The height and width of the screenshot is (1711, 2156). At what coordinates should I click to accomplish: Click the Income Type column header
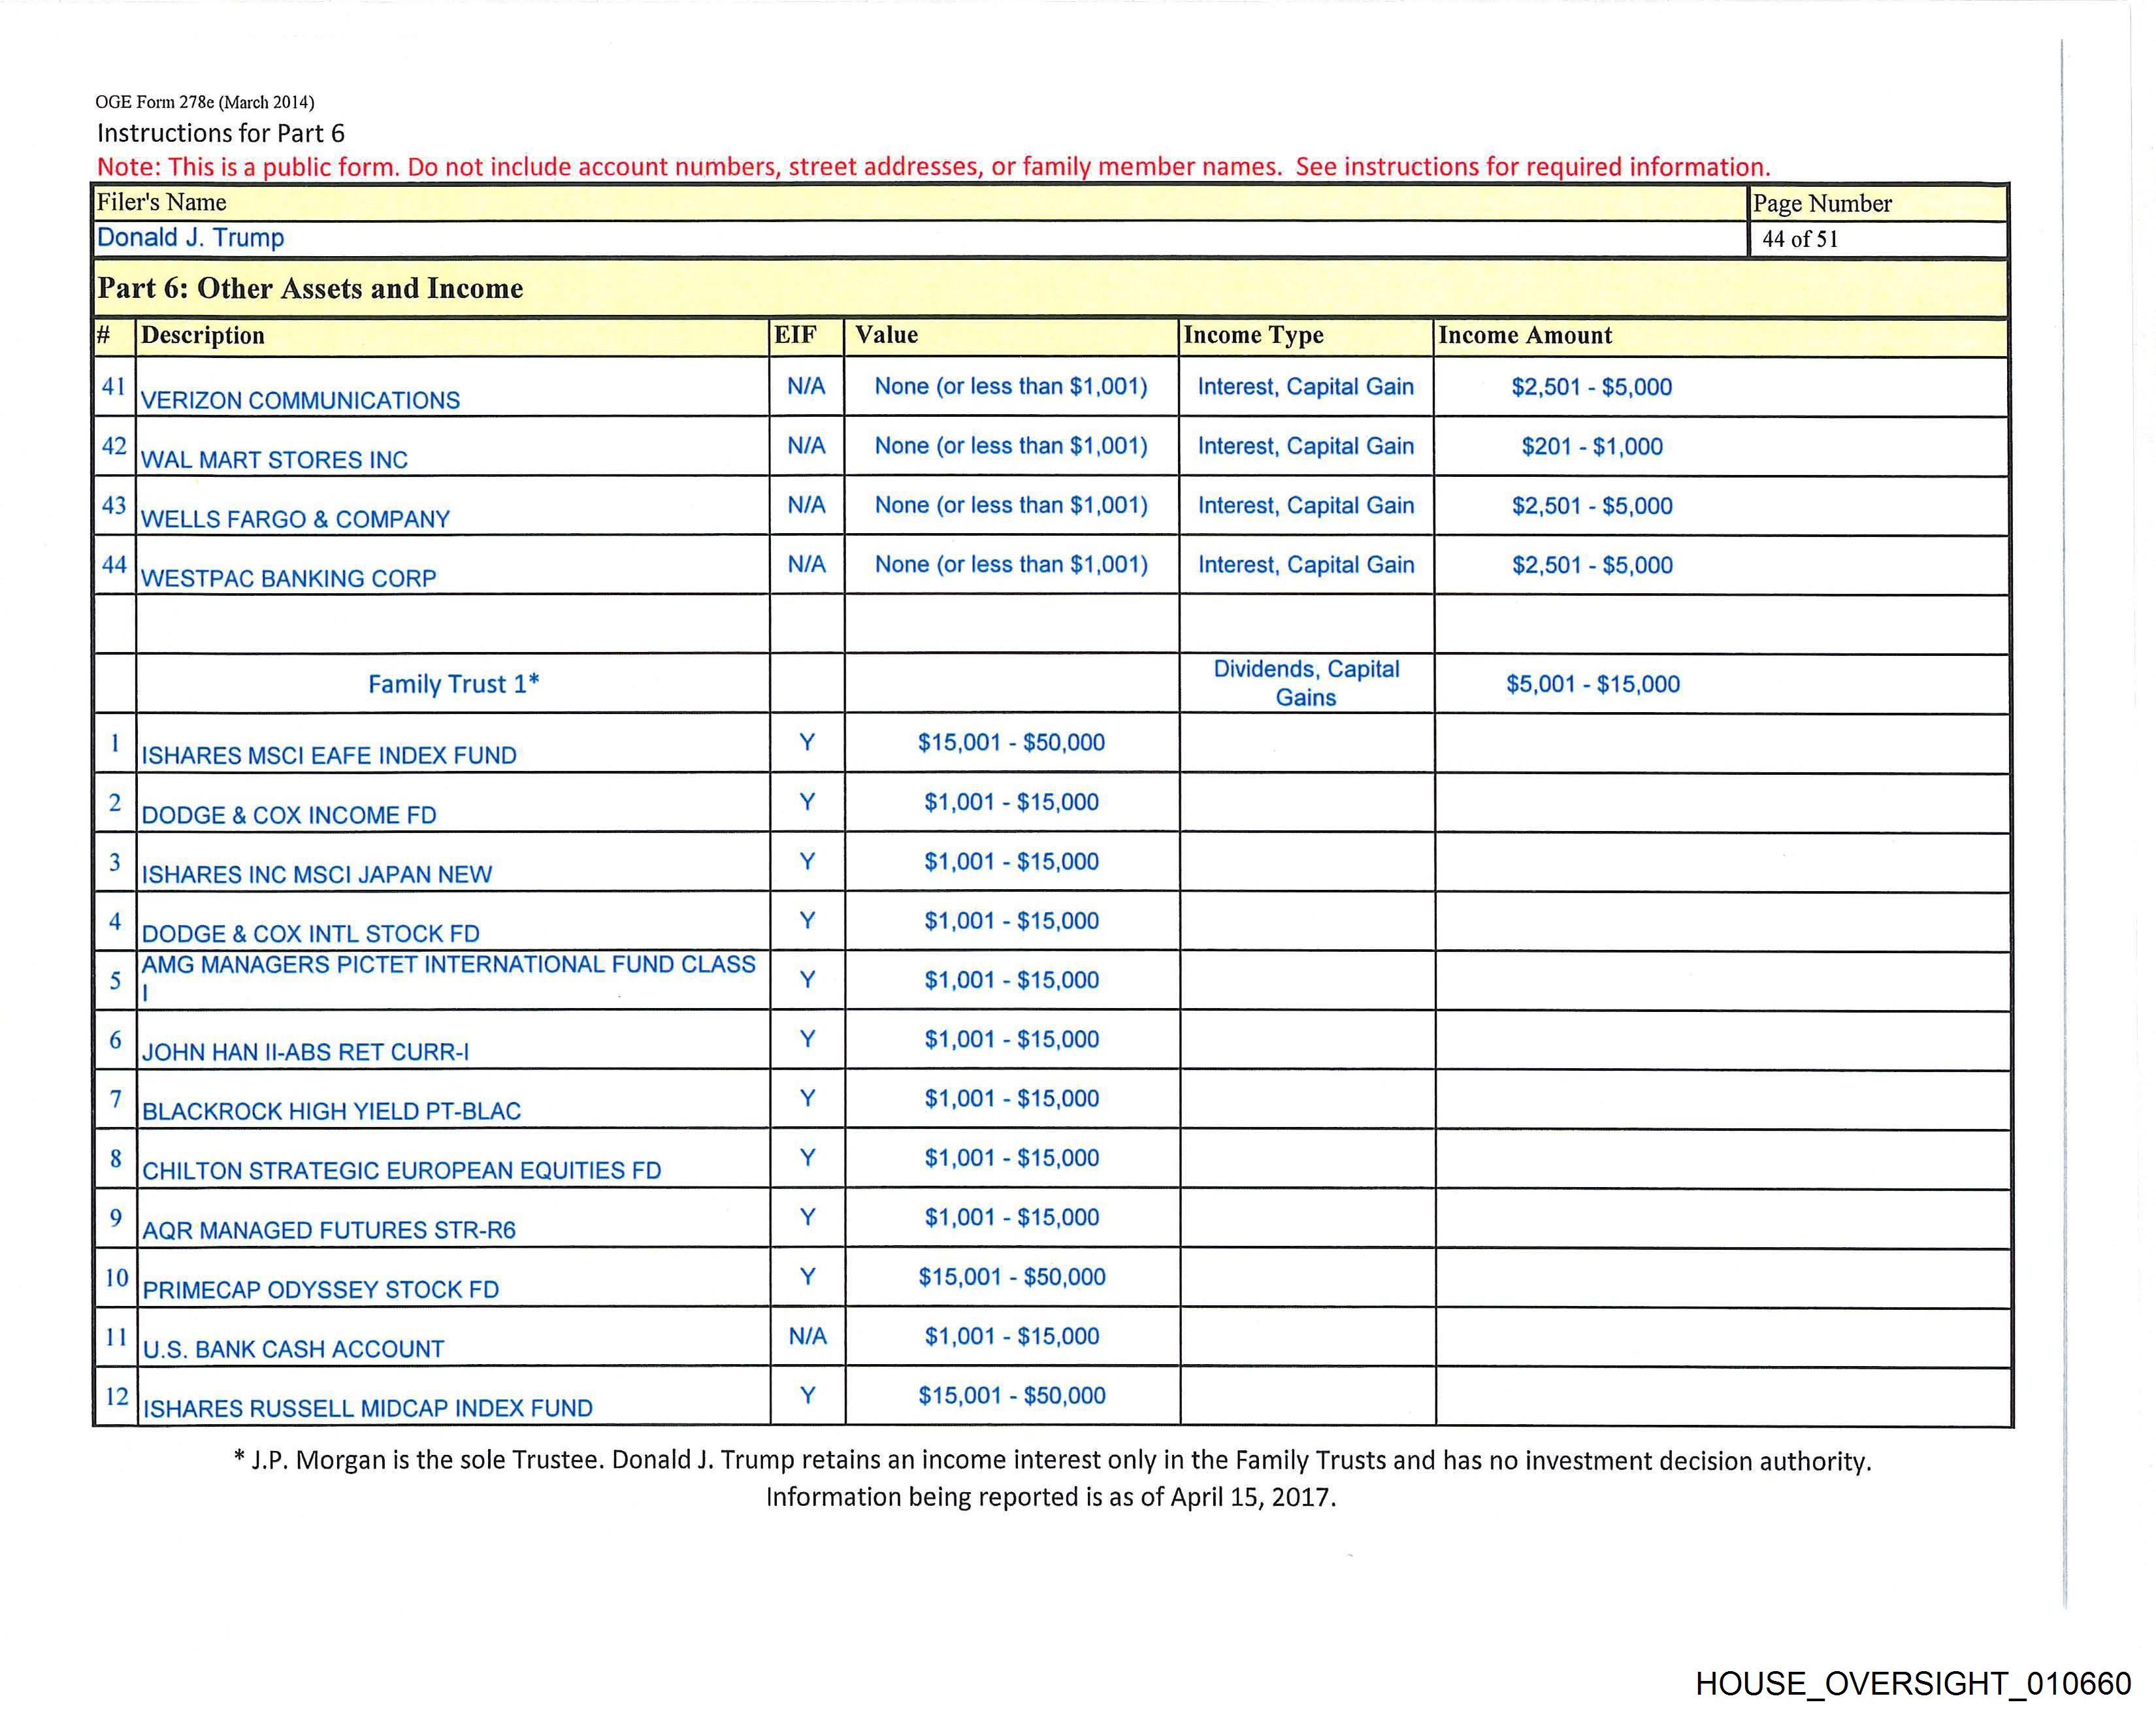(x=1253, y=336)
